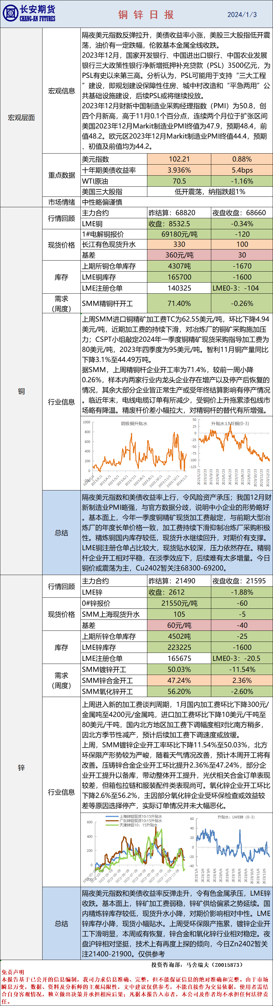Click the LME0-3：-20.5 cell
This screenshot has width=273, height=1006.
(242, 658)
